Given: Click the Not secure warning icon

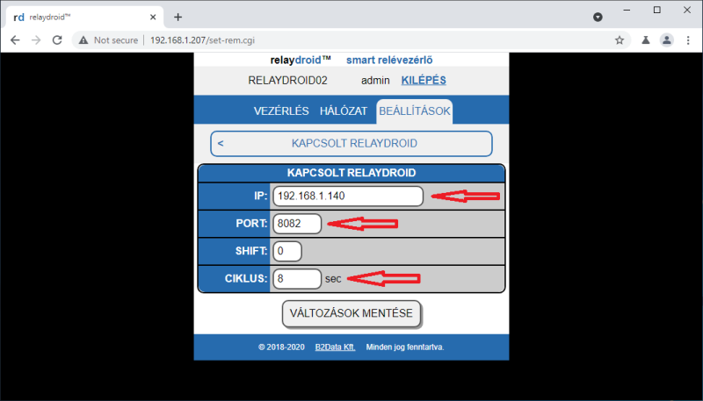Looking at the screenshot, I should click(83, 40).
